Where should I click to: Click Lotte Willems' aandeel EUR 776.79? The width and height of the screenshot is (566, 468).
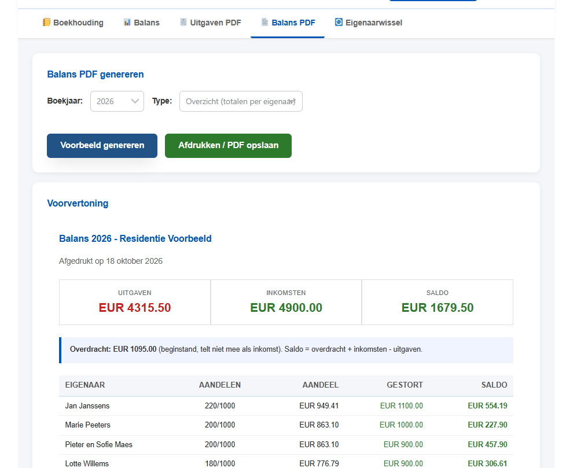(319, 464)
